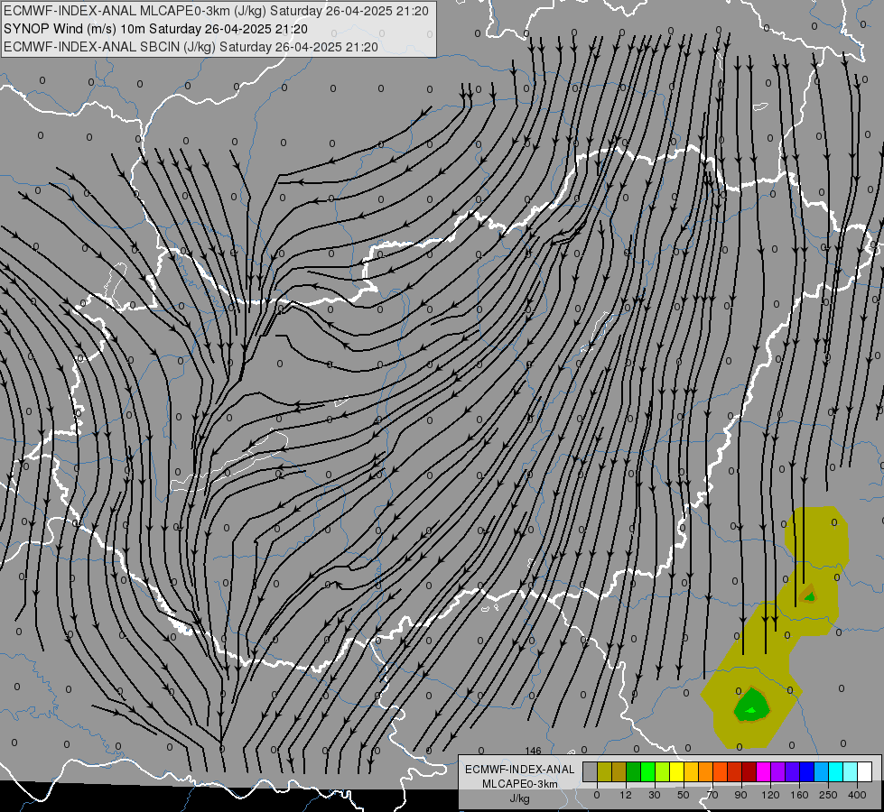The width and height of the screenshot is (884, 812).
Task: Click the legend scale label 90
Action: [x=740, y=795]
